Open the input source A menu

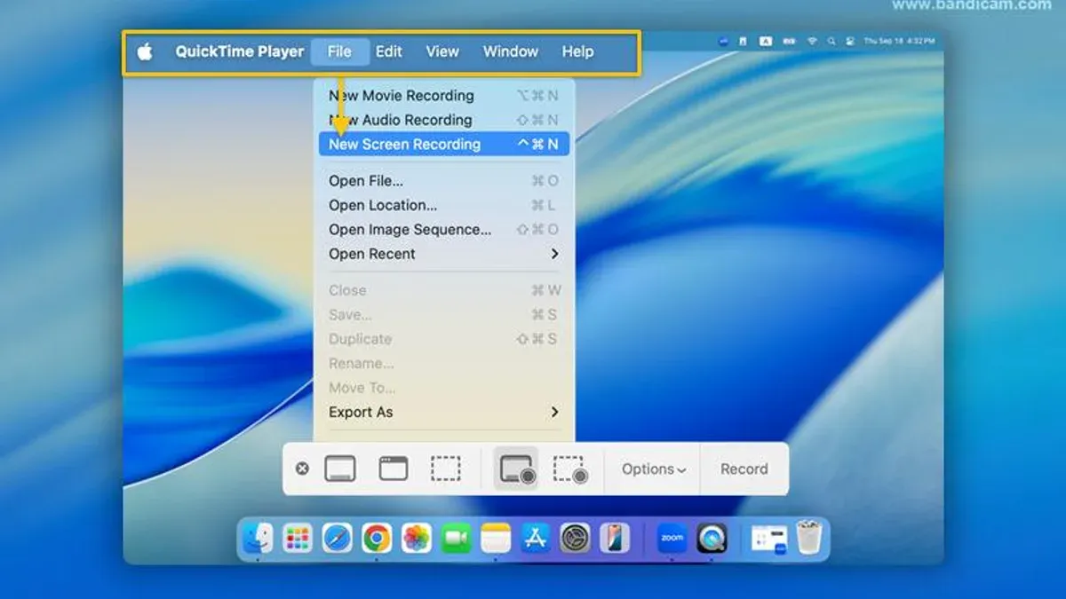coord(766,41)
